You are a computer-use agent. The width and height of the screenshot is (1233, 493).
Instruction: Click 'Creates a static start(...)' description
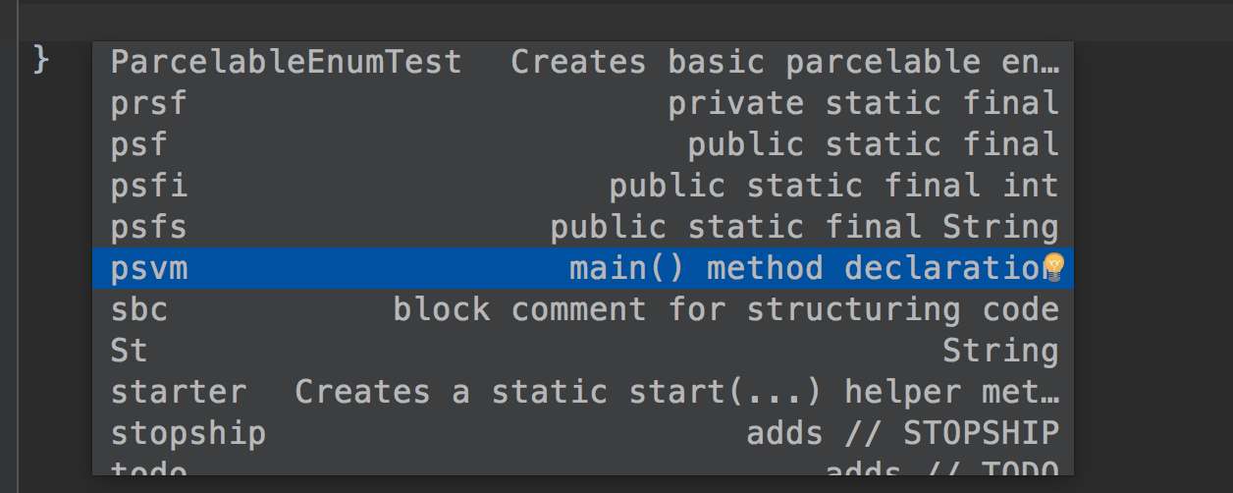point(558,392)
